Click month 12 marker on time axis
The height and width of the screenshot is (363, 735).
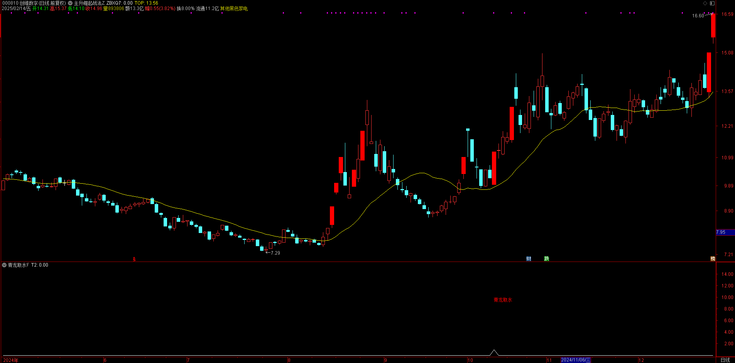click(x=641, y=360)
